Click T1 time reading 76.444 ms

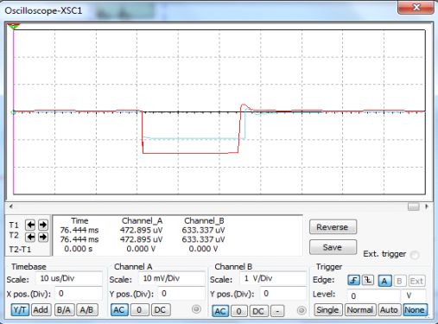(79, 230)
